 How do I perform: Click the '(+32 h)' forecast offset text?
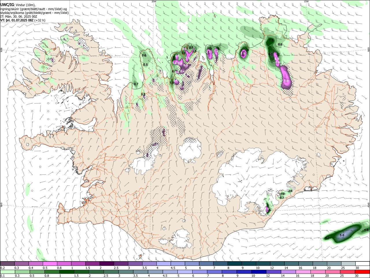40,21
